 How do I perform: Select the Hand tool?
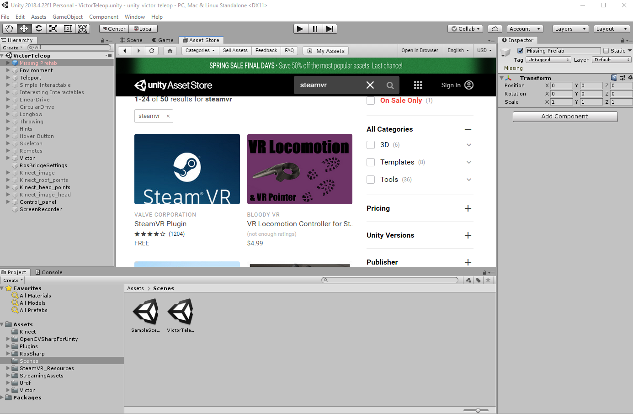coord(9,28)
